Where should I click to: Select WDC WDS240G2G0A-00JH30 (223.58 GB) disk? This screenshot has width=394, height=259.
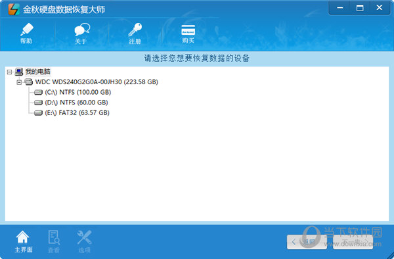click(97, 82)
